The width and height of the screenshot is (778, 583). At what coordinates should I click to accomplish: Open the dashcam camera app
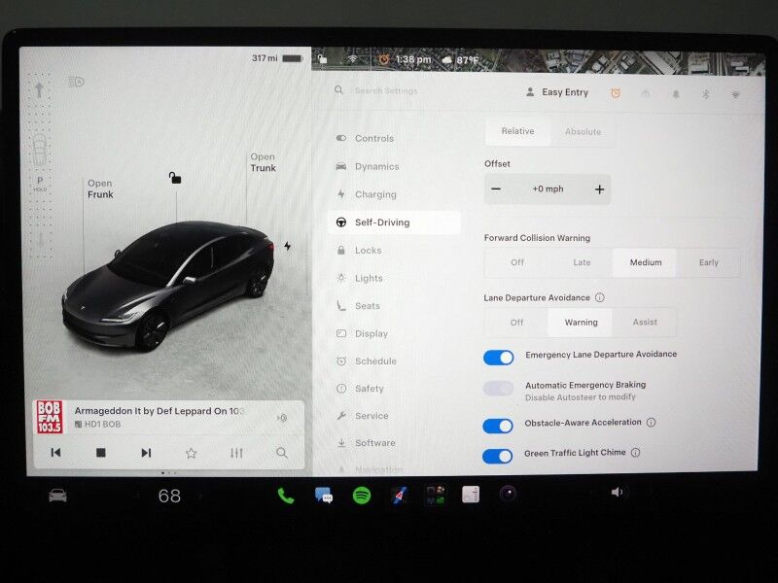(x=508, y=494)
